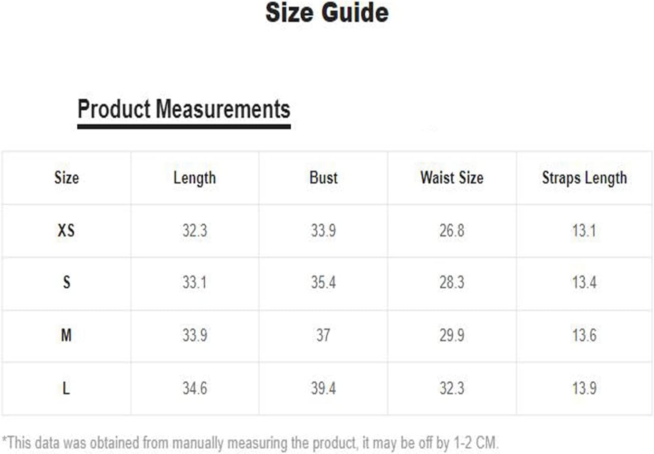The image size is (654, 454).
Task: Click the Waist Size column header
Action: coord(452,178)
